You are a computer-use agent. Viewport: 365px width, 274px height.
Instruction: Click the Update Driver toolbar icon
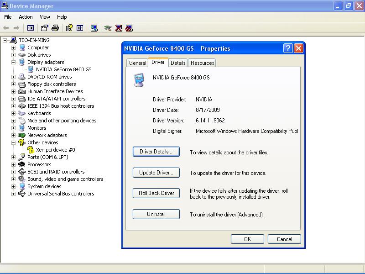[x=108, y=28]
